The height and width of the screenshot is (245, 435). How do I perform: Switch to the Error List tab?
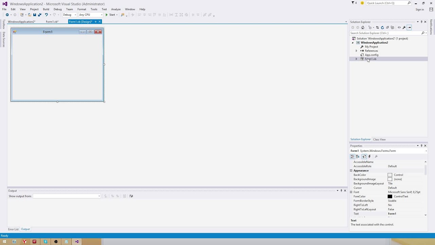[13, 229]
